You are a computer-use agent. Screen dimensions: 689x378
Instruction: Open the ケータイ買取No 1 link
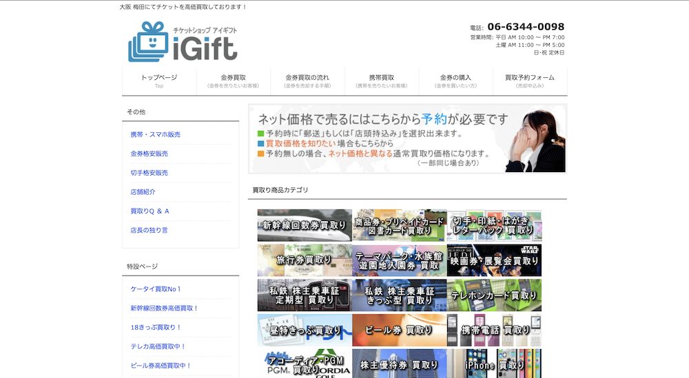[156, 289]
